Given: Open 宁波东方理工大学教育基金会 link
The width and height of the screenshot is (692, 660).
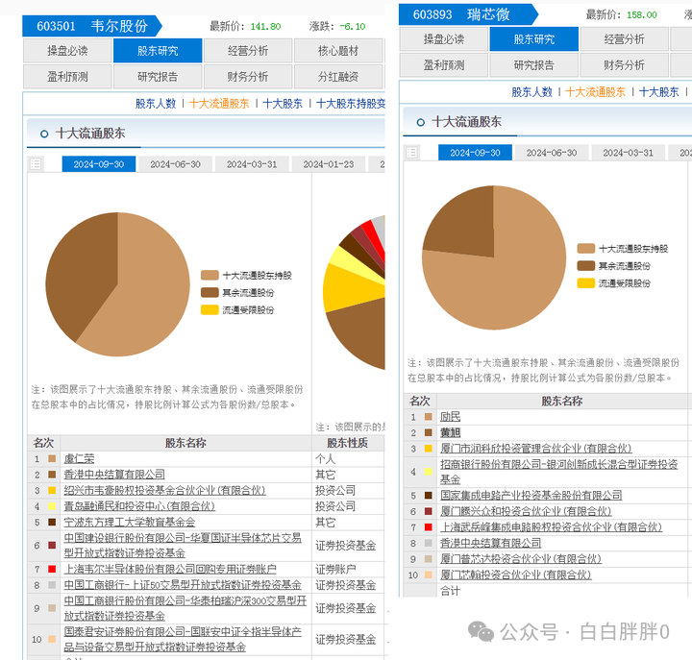Looking at the screenshot, I should point(130,523).
